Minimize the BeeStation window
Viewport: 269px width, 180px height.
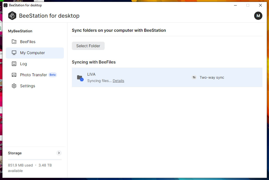click(x=235, y=5)
